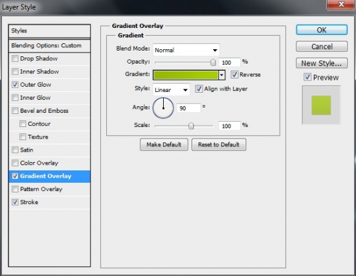Select the Bevel and Emboss entry

49,111
